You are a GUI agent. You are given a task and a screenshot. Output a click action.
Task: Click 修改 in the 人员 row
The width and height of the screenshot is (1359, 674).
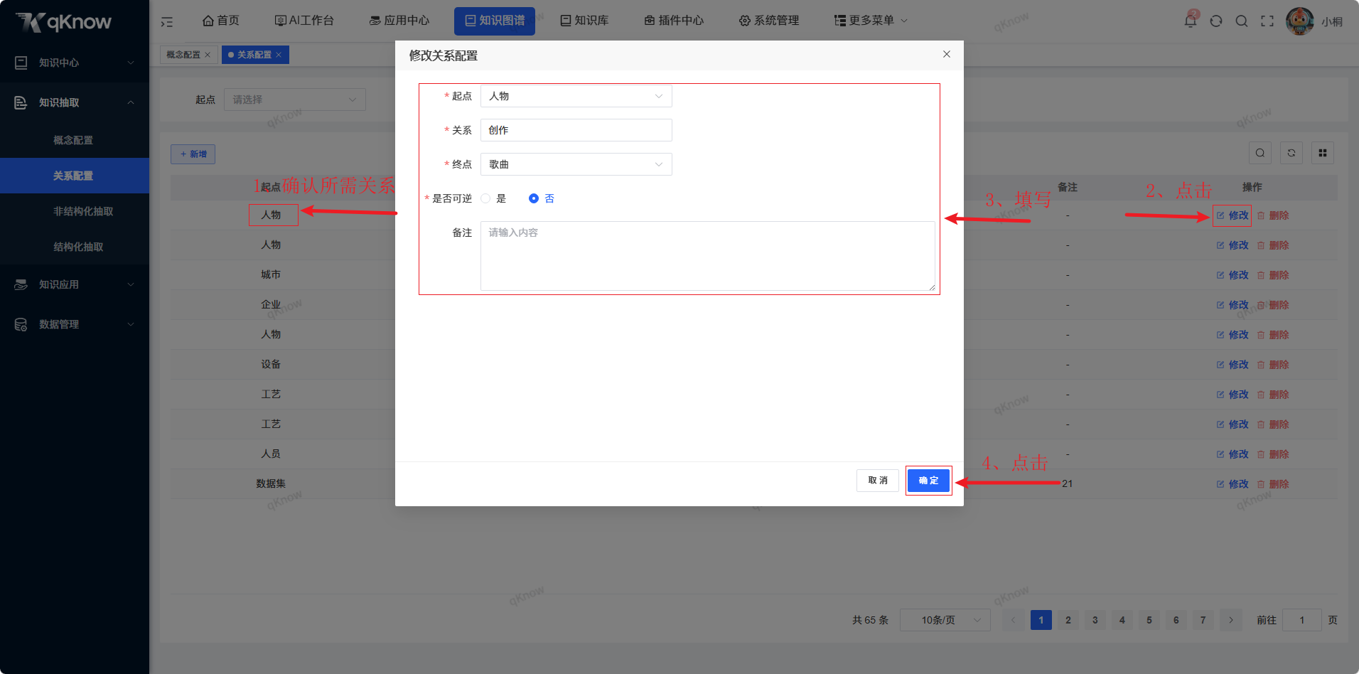pyautogui.click(x=1232, y=454)
